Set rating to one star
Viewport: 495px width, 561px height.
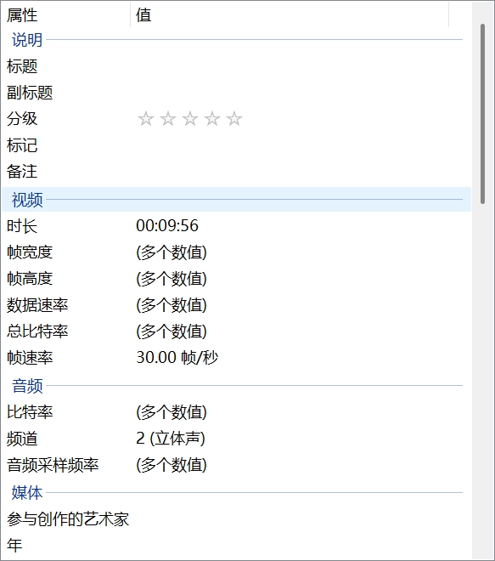coord(146,119)
